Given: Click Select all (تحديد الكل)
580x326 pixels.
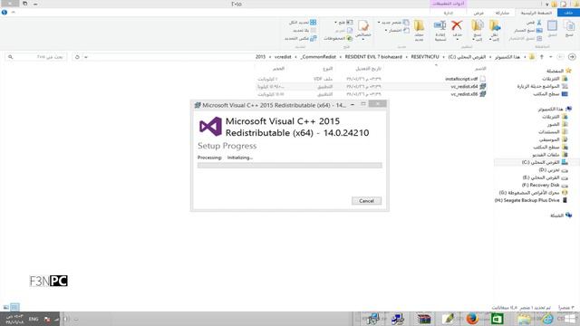Looking at the screenshot, I should coord(302,23).
